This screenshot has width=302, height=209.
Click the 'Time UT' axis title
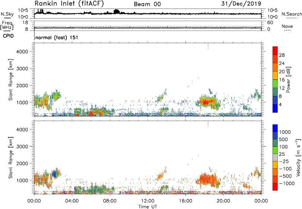[148, 207]
